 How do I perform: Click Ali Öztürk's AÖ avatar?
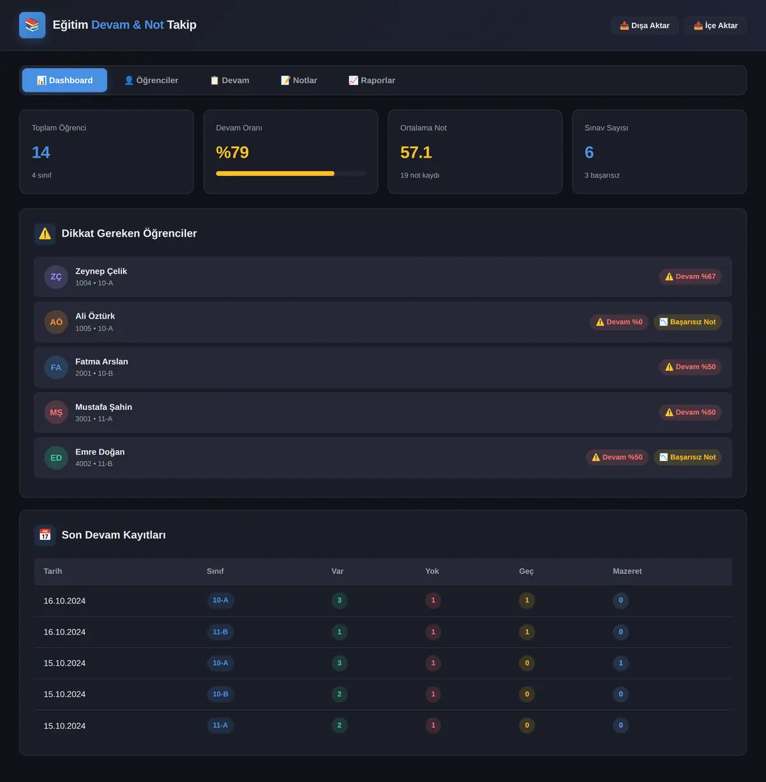tap(56, 322)
